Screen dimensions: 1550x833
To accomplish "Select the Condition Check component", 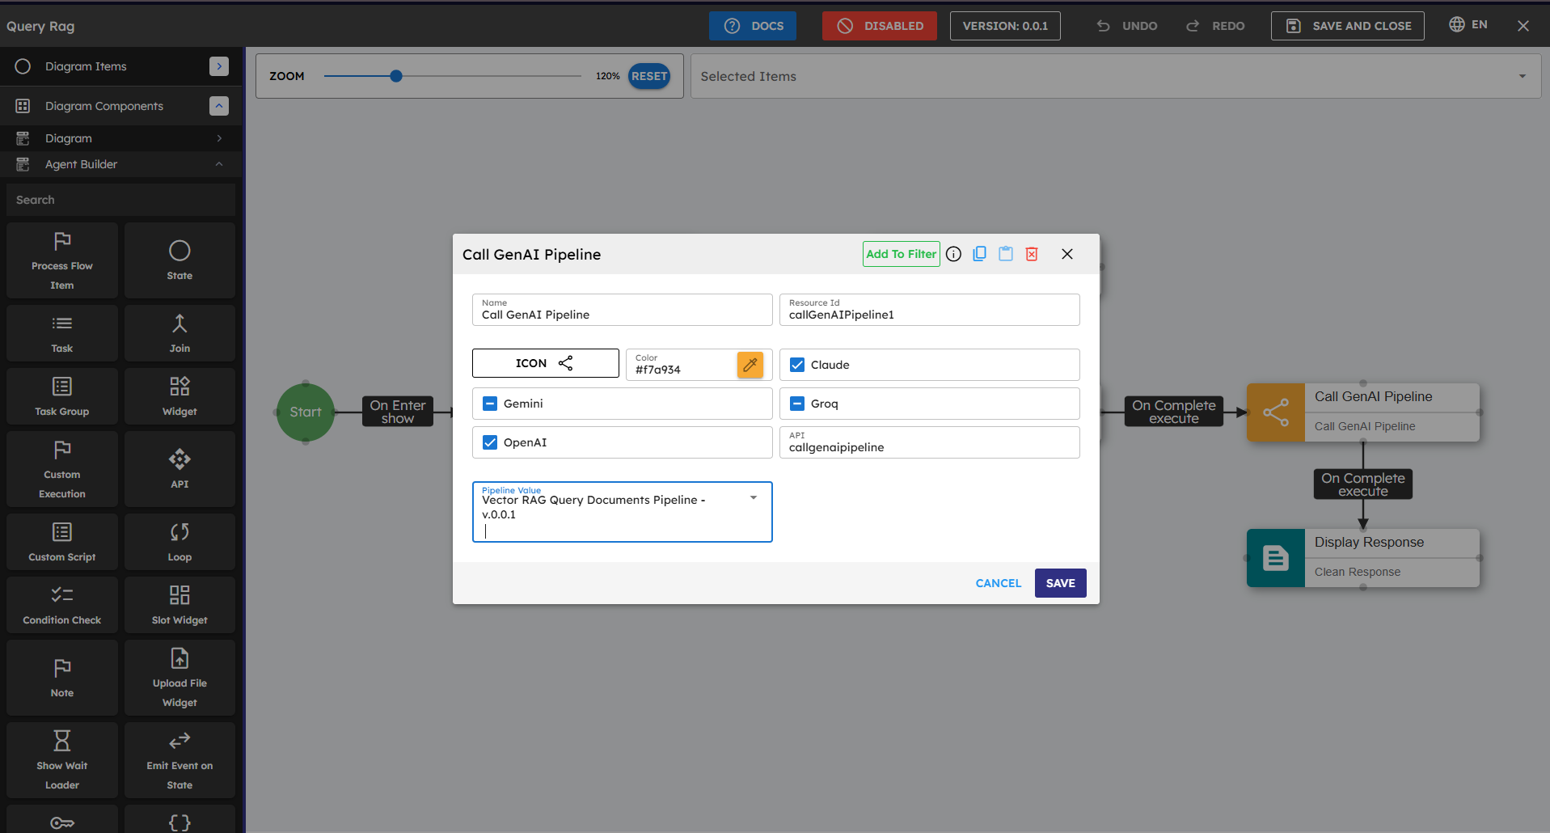I will point(62,605).
